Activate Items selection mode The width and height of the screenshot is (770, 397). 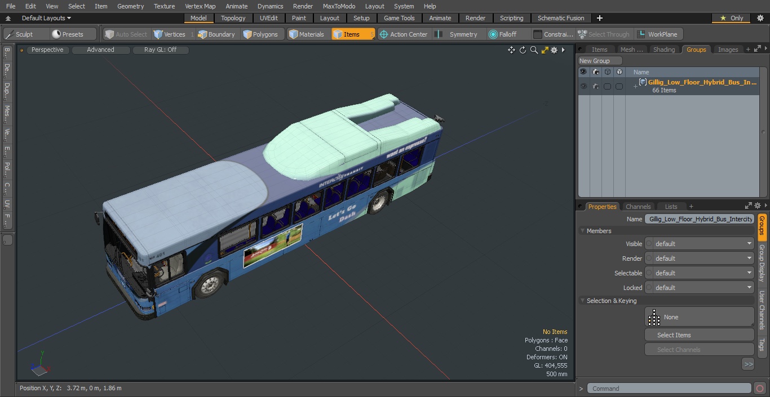353,34
